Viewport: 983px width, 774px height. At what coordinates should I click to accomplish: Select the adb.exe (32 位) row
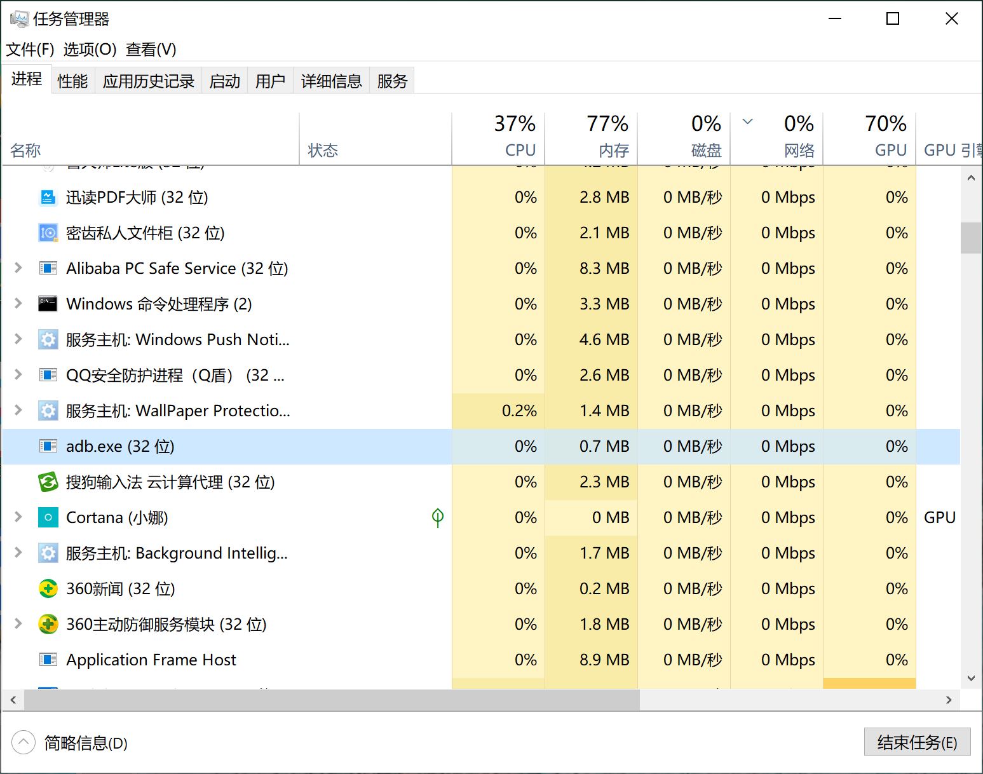[x=481, y=447]
